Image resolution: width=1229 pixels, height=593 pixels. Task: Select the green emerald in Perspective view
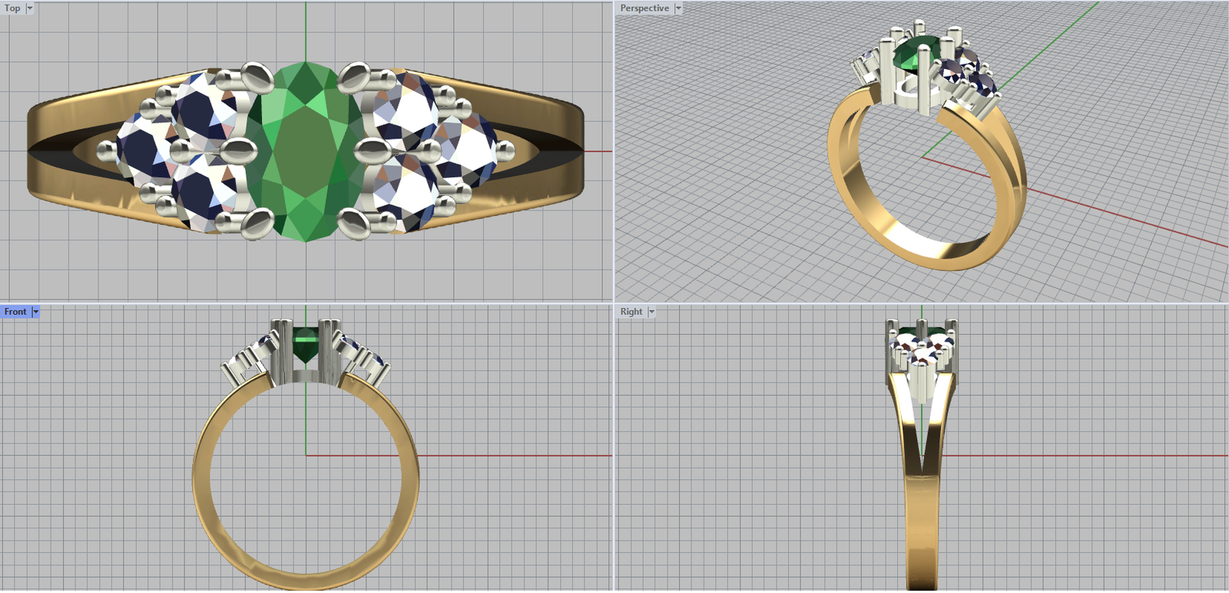coord(916,55)
